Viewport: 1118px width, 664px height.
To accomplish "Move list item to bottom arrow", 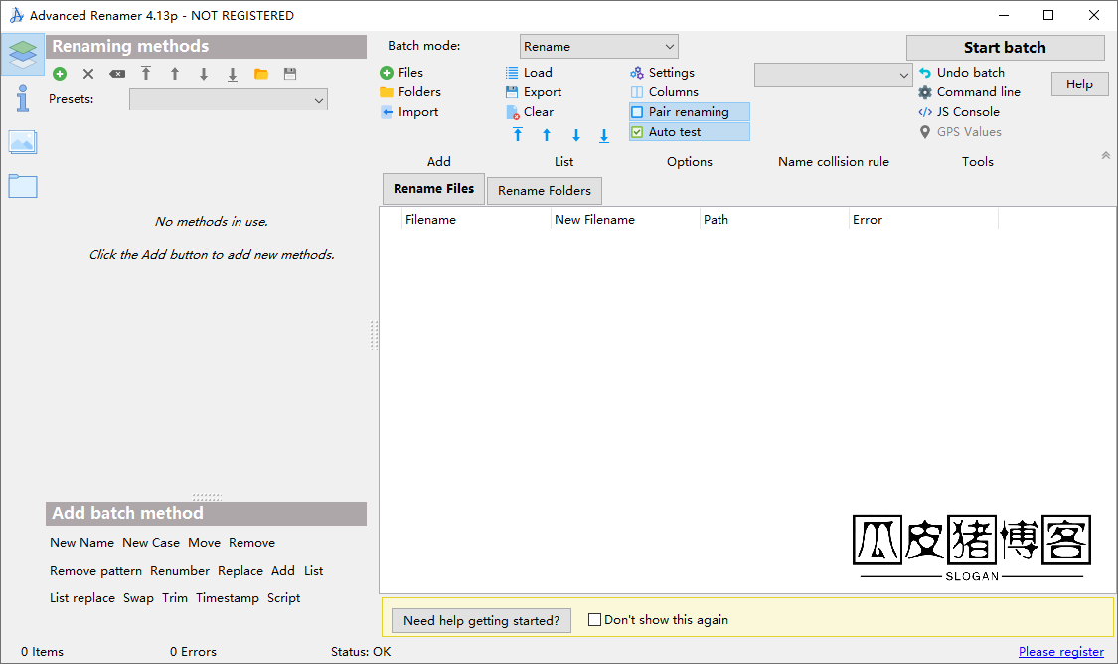I will pyautogui.click(x=604, y=135).
